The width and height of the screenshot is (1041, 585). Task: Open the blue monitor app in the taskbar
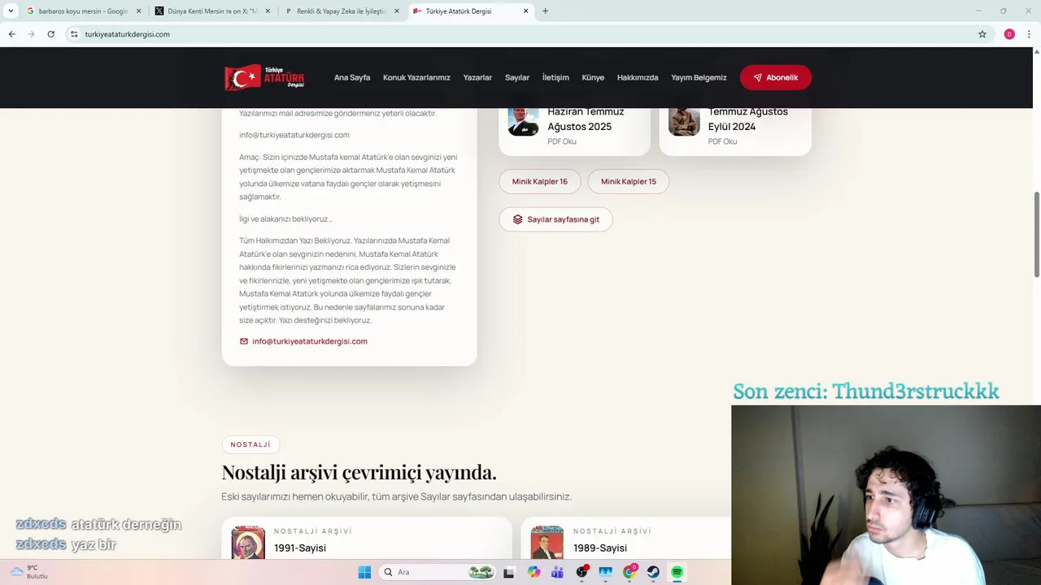605,572
